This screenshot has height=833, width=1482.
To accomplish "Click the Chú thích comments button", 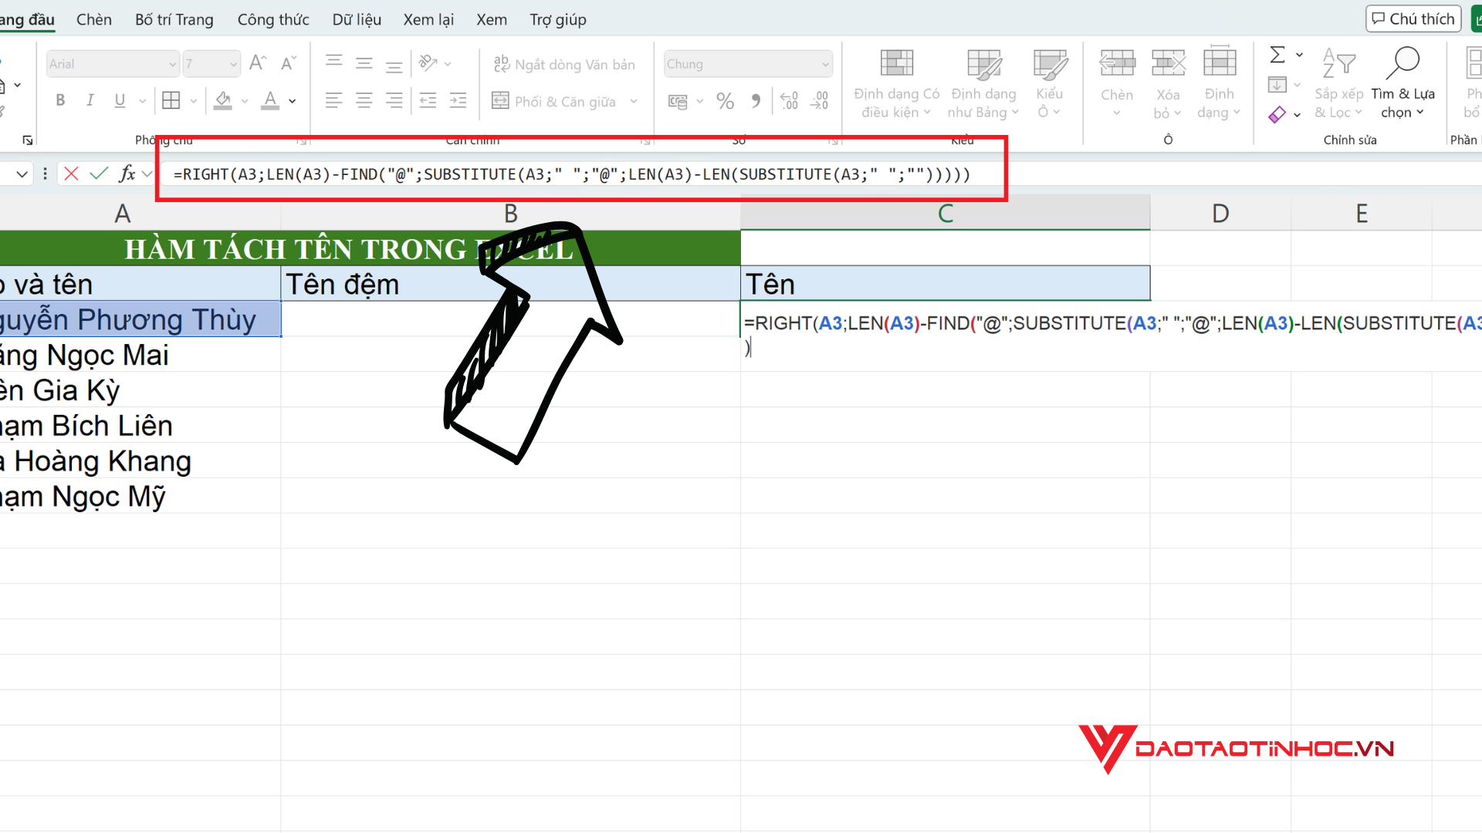I will (x=1413, y=19).
